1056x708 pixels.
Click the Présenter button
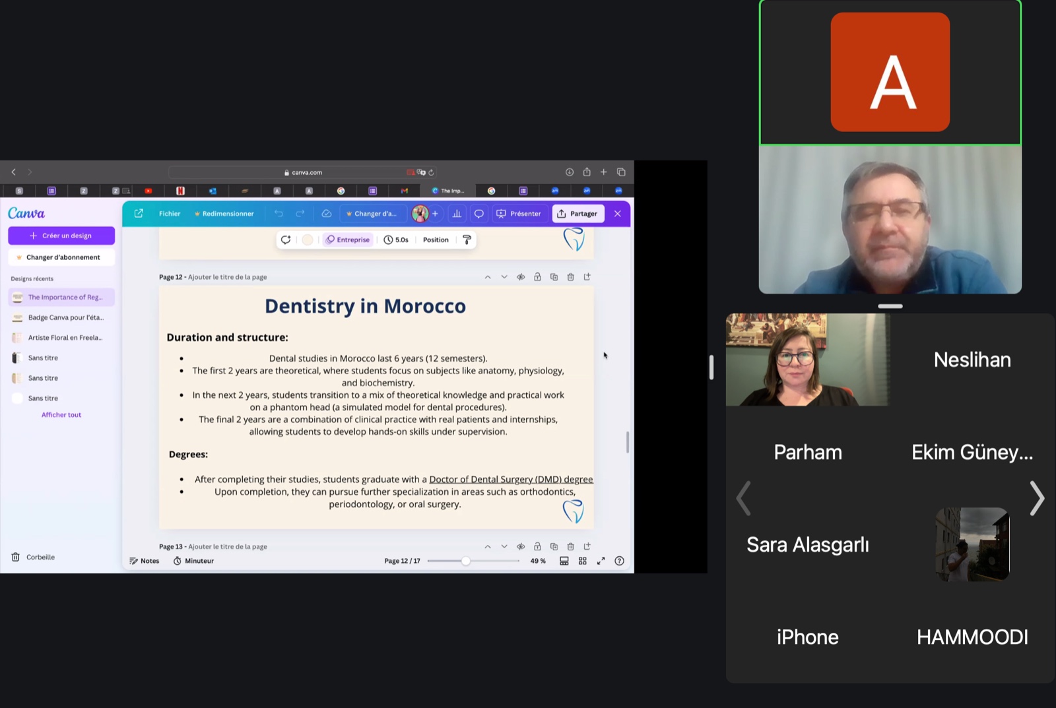[x=519, y=214]
